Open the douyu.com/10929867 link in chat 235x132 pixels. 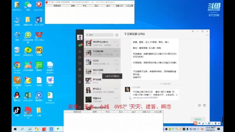pyautogui.click(x=145, y=98)
